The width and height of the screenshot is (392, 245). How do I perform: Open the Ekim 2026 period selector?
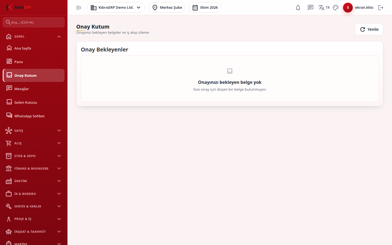(x=205, y=8)
